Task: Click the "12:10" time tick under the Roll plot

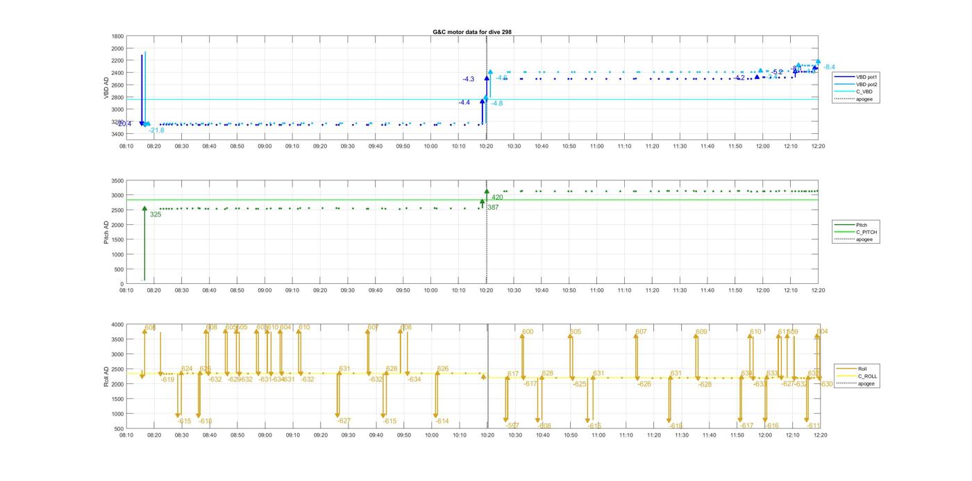Action: point(793,435)
